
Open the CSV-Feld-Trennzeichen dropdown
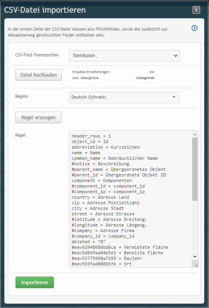click(x=124, y=56)
